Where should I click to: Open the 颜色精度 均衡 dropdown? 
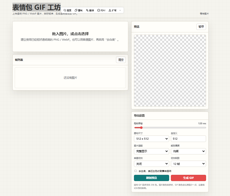(188, 151)
